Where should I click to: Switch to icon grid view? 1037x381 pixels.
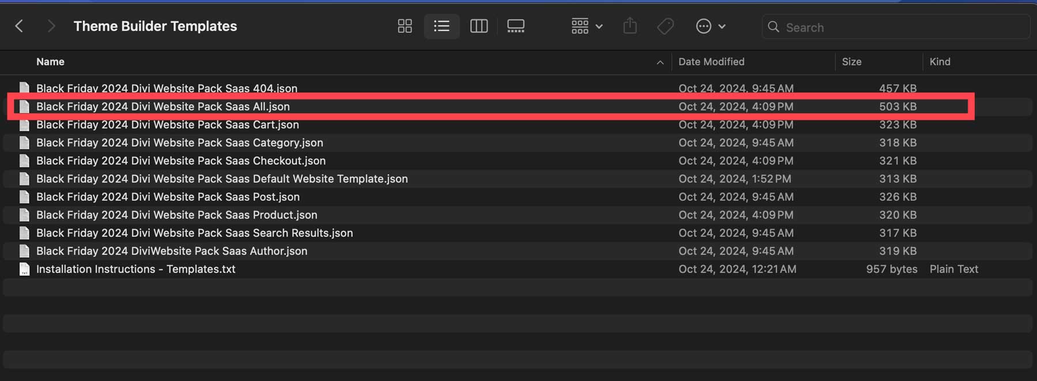point(404,26)
